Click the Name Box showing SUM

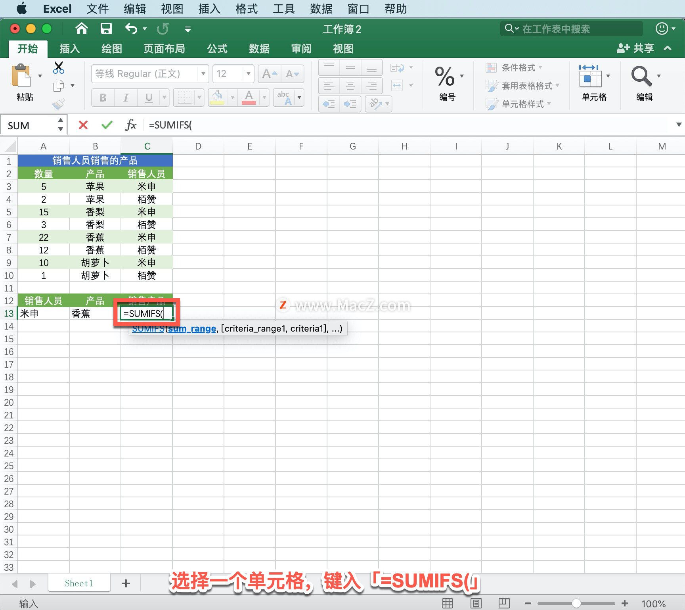[x=29, y=126]
